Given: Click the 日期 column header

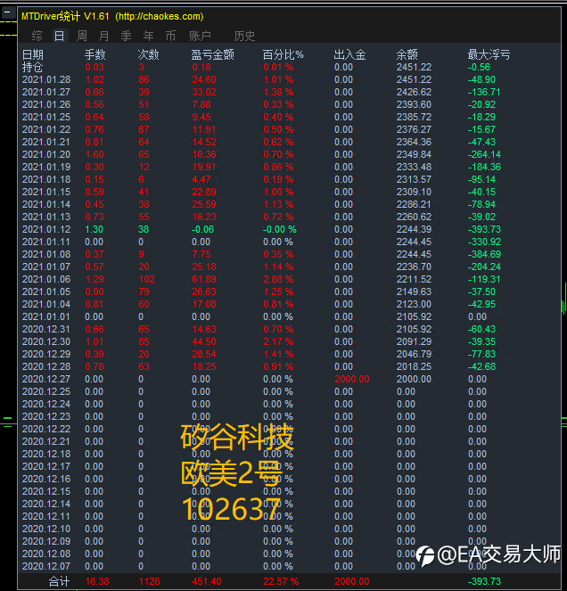Looking at the screenshot, I should click(33, 54).
